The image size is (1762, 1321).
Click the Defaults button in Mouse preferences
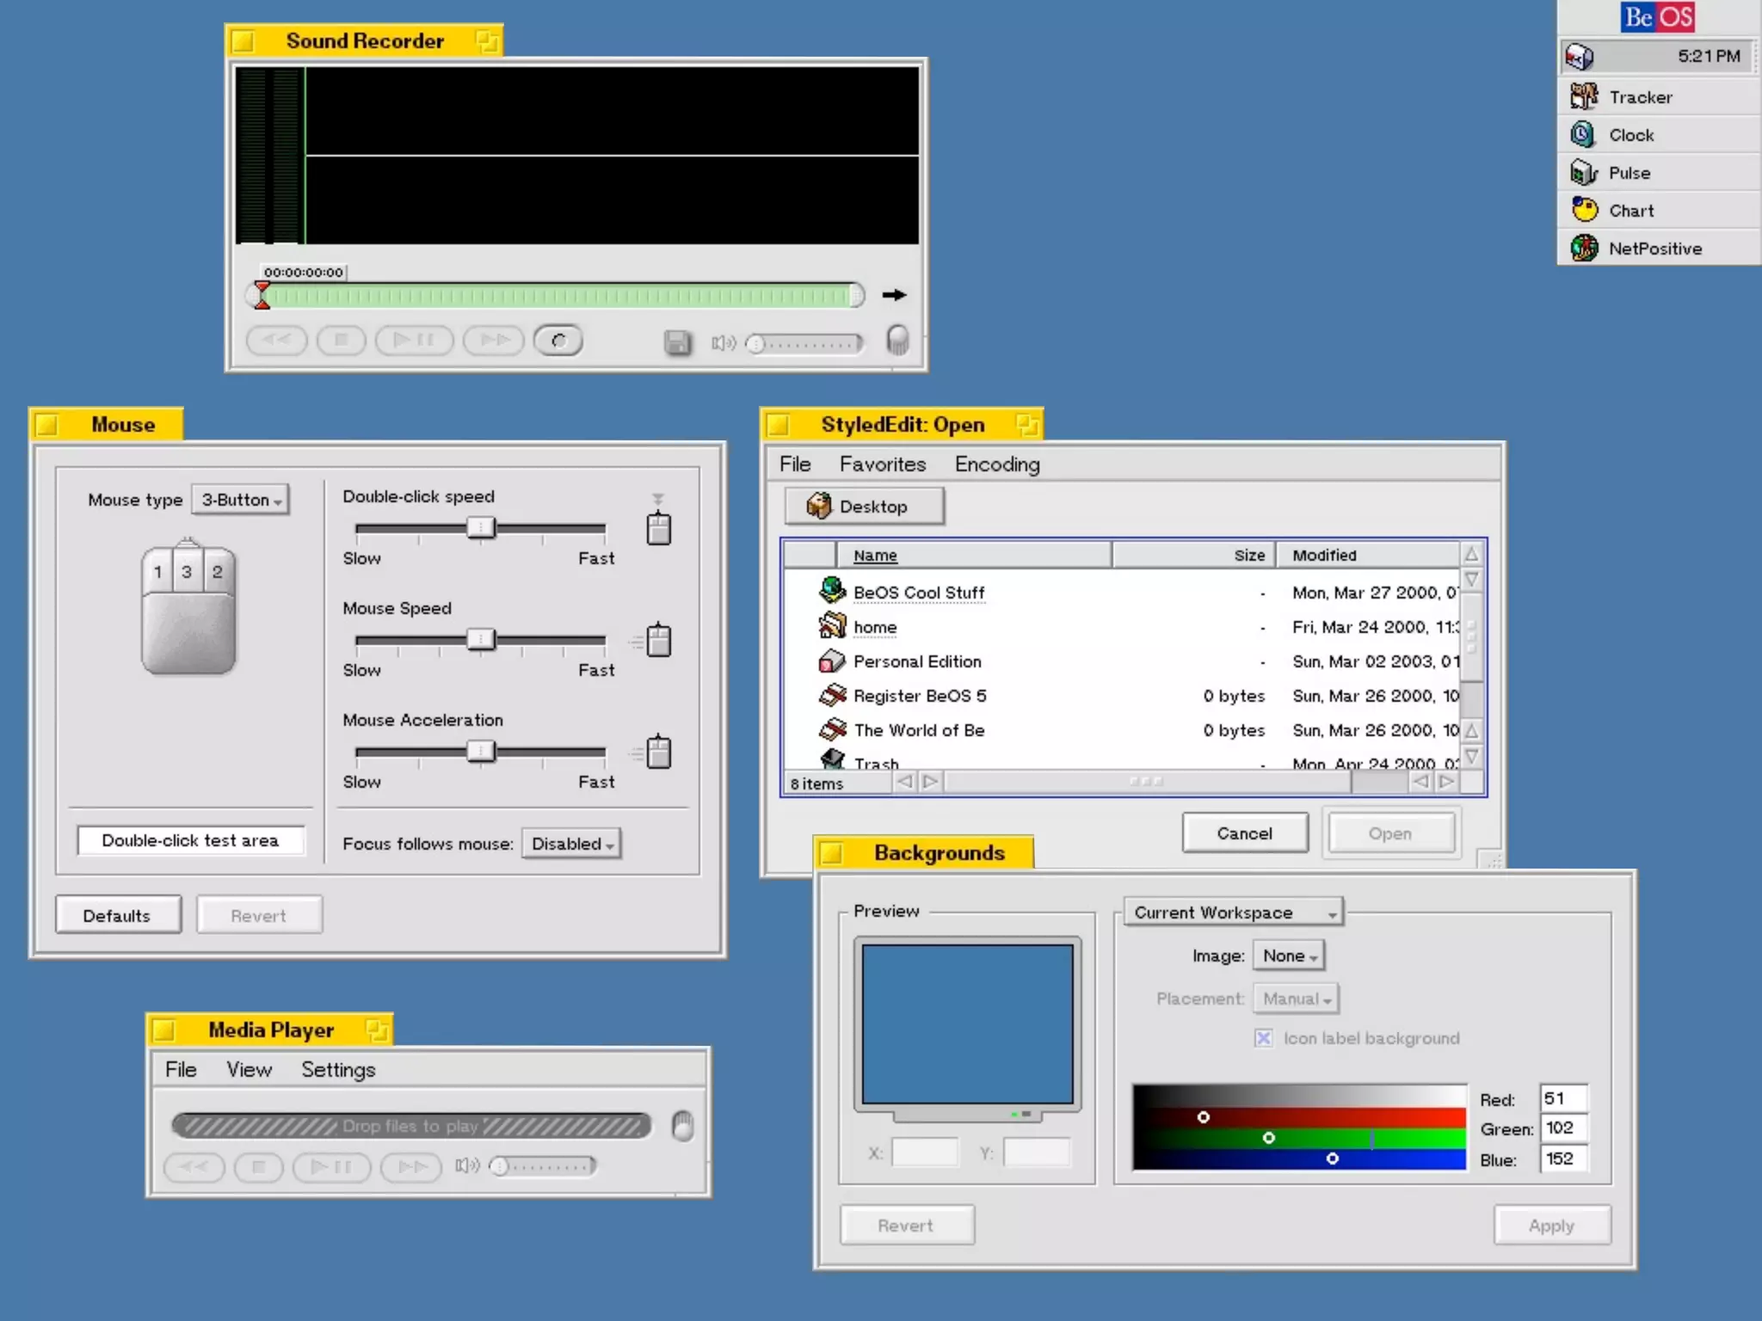coord(118,915)
